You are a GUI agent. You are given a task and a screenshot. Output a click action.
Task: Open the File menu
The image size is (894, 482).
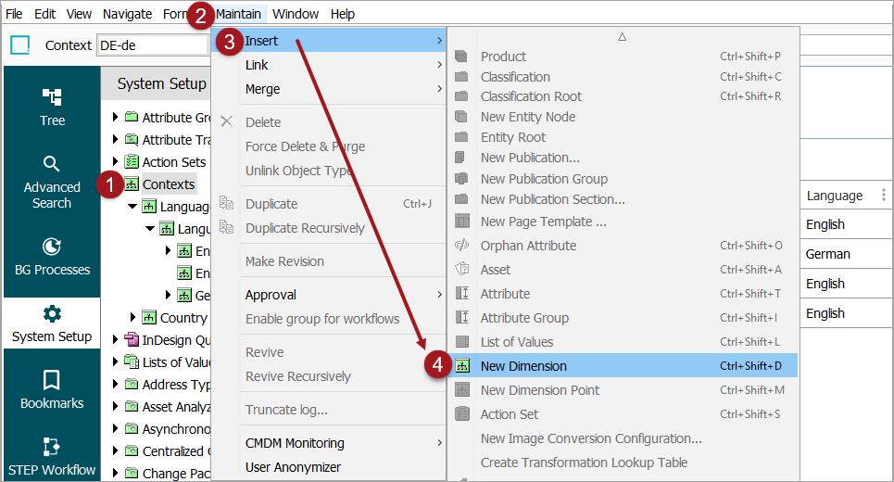14,14
